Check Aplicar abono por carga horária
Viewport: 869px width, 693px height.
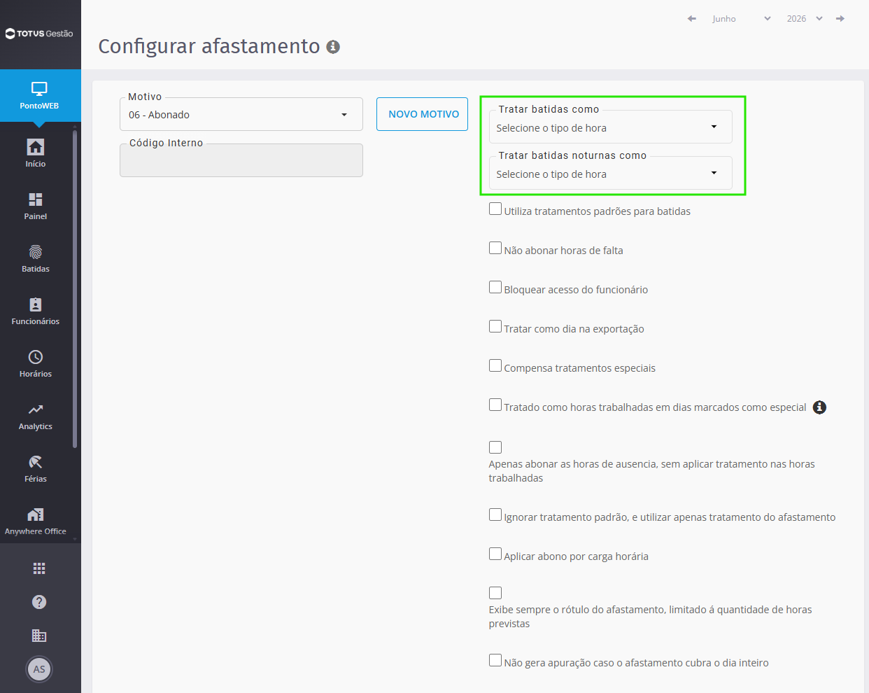[x=495, y=554]
